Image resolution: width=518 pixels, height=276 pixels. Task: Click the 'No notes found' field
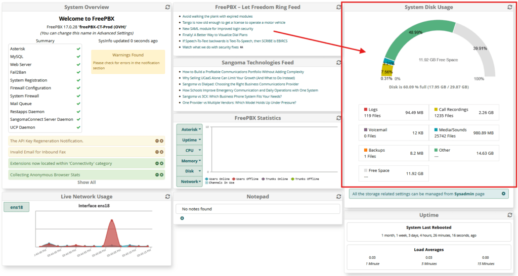click(257, 209)
